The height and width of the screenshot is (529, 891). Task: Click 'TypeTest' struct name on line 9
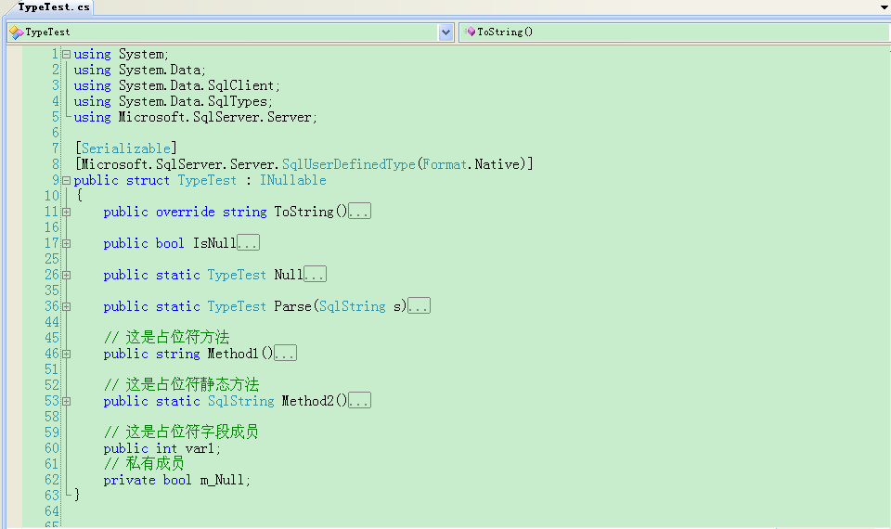(207, 181)
